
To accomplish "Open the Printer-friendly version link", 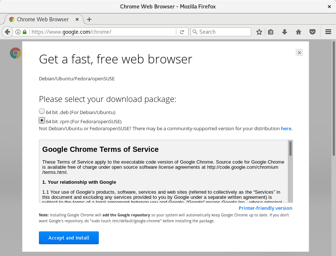I will click(x=265, y=208).
